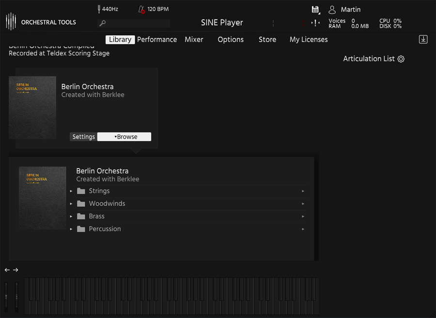Switch to the Performance tab
The height and width of the screenshot is (318, 436).
coord(157,40)
